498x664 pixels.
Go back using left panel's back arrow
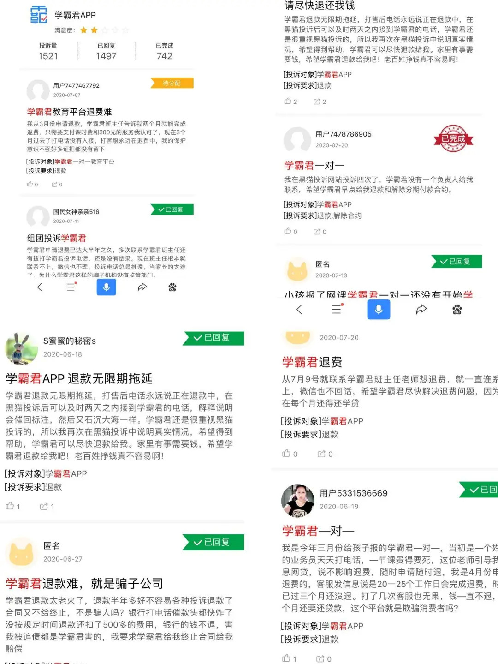pos(40,287)
